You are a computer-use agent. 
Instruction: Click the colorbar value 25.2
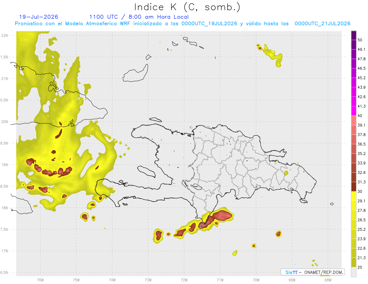click(362, 229)
